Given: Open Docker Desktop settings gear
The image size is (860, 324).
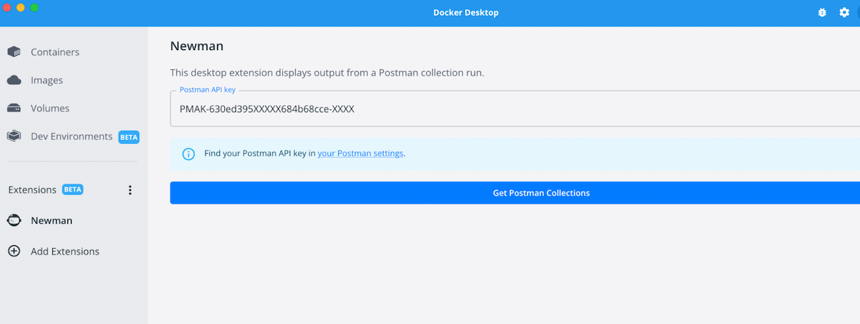Looking at the screenshot, I should (x=844, y=13).
